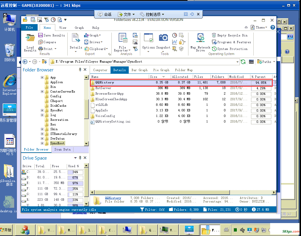Viewport: 301px width, 236px height.
Task: Click the green refresh scan icon
Action: tap(243, 62)
